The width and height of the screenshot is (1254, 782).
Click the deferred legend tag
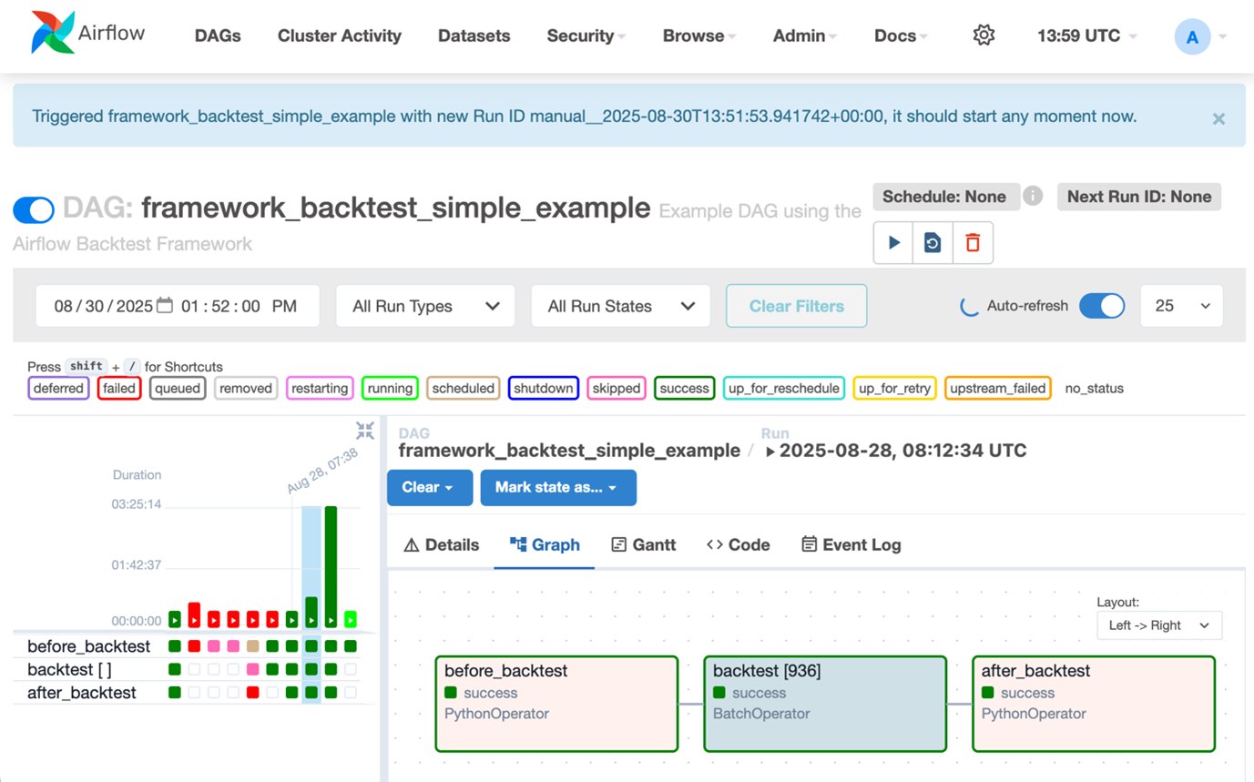(58, 389)
